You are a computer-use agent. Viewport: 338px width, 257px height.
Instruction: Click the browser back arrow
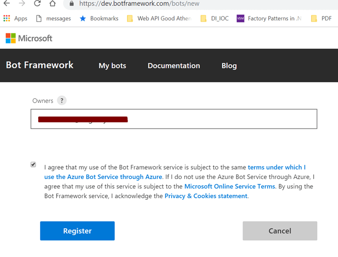pyautogui.click(x=7, y=3)
